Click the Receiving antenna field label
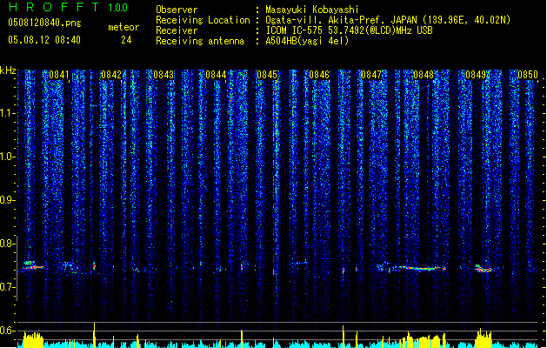The image size is (547, 348). (x=200, y=41)
